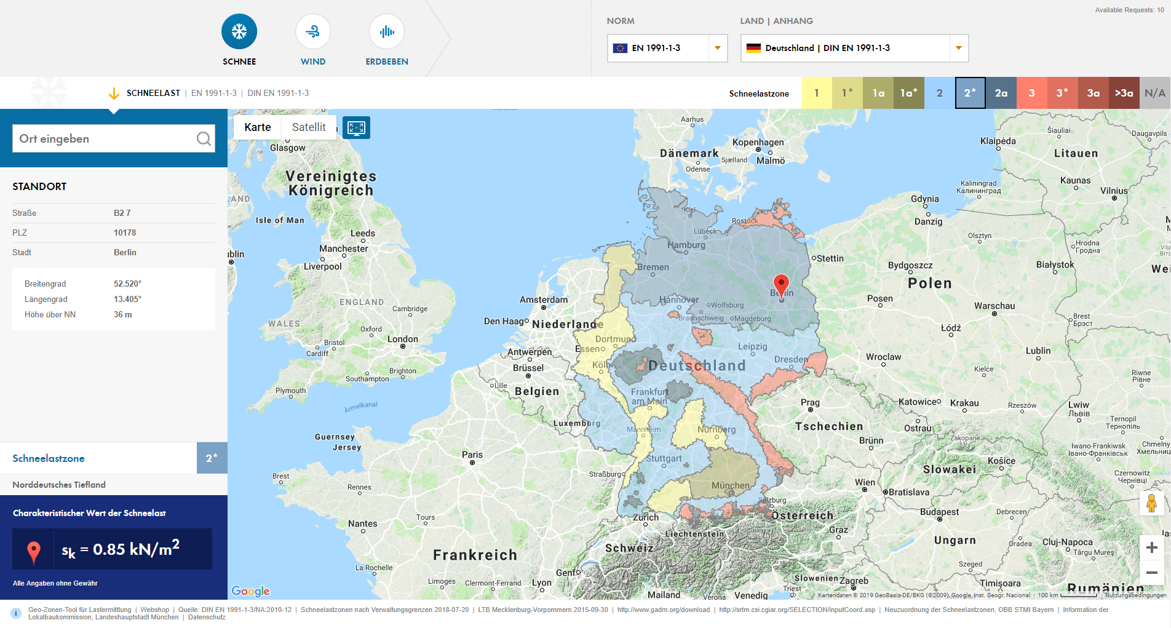Toggle fullscreen map view with the screen icon

(x=357, y=127)
